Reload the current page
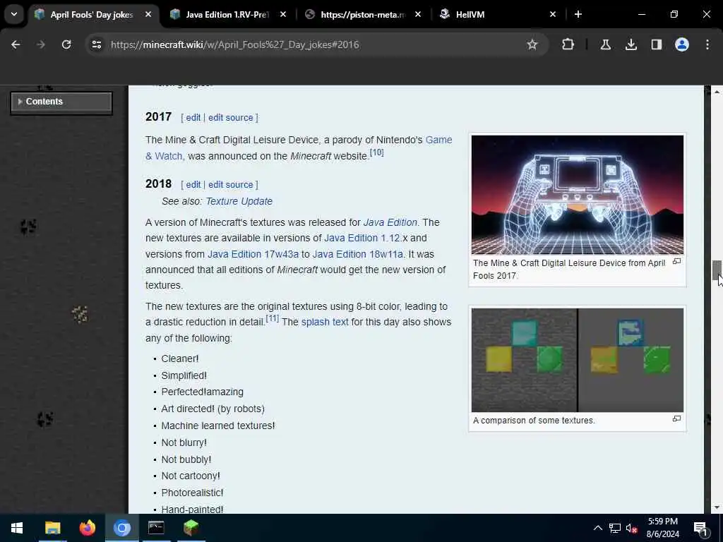Screen dimensions: 723x542 coord(66,44)
